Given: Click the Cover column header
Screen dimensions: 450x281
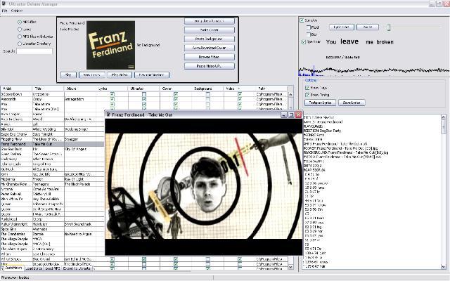Looking at the screenshot, I should tap(176, 89).
